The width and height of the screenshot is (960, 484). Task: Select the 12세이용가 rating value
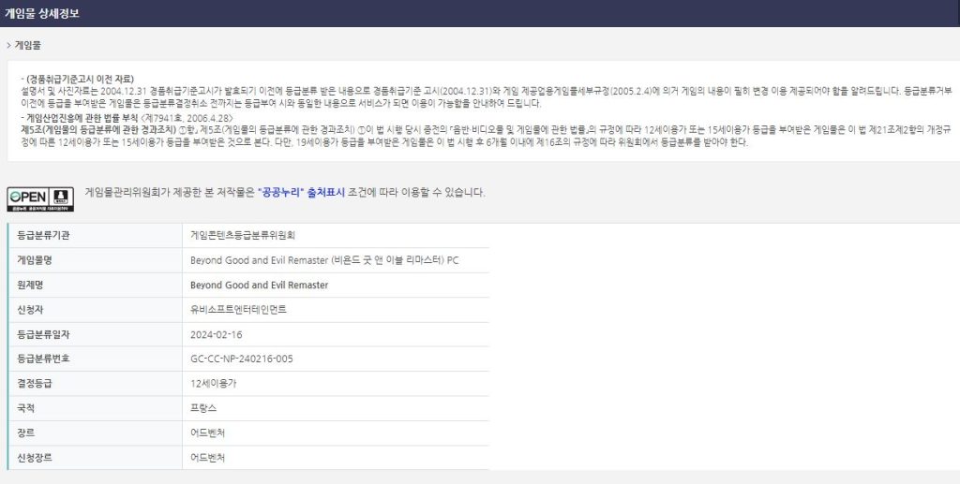coord(214,384)
